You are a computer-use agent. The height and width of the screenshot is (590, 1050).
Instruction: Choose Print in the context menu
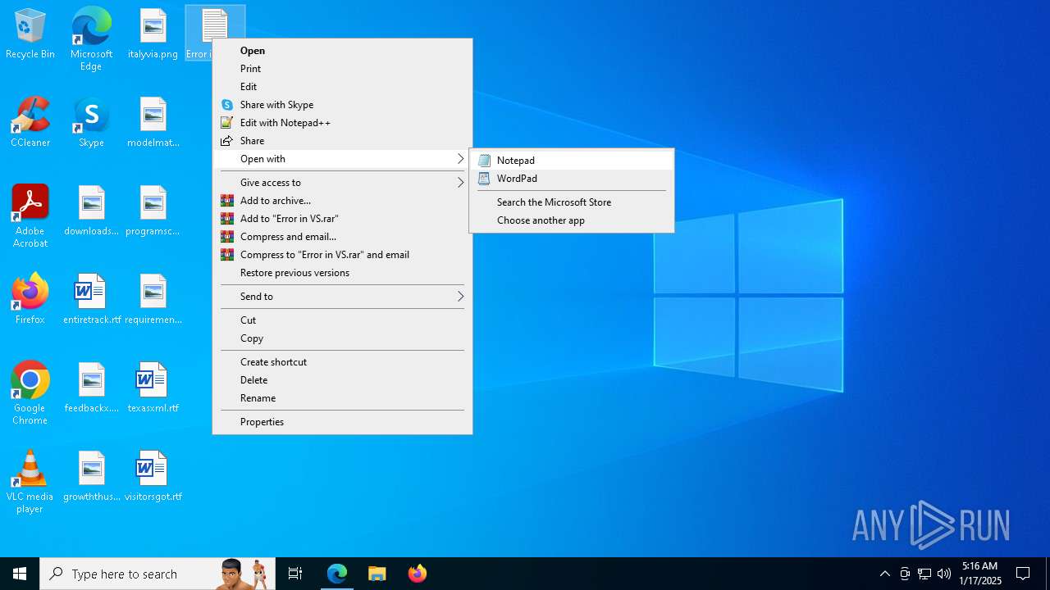pyautogui.click(x=342, y=69)
